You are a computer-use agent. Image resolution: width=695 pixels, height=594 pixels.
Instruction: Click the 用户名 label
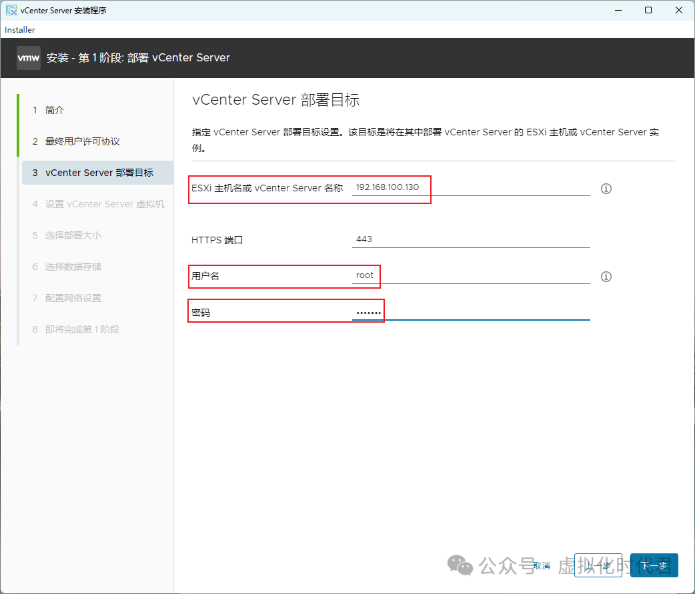205,276
